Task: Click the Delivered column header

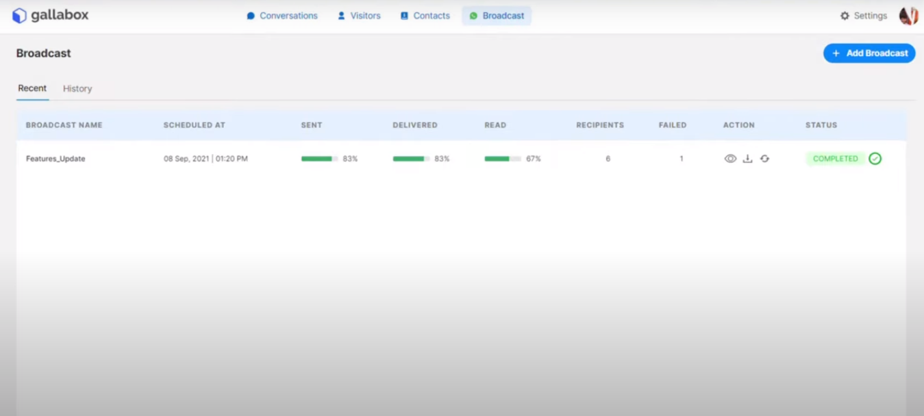Action: pos(415,125)
